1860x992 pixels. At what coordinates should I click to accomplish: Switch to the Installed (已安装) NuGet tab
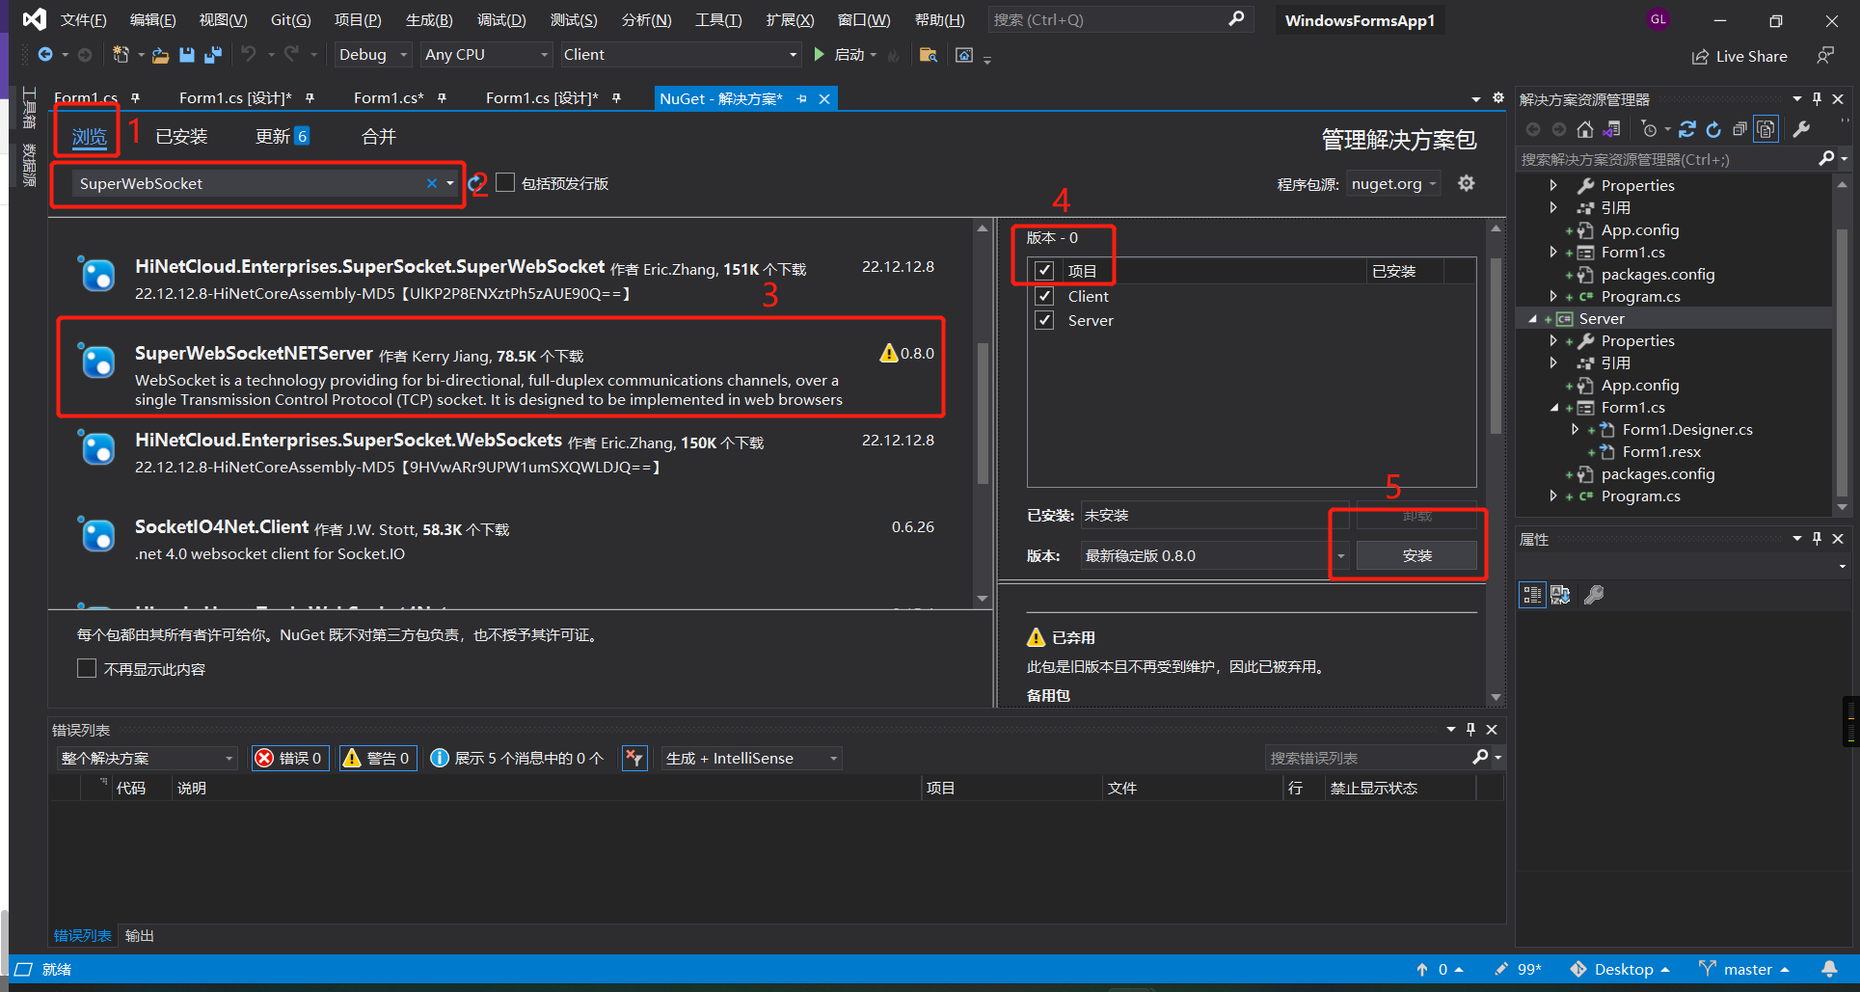(x=181, y=137)
